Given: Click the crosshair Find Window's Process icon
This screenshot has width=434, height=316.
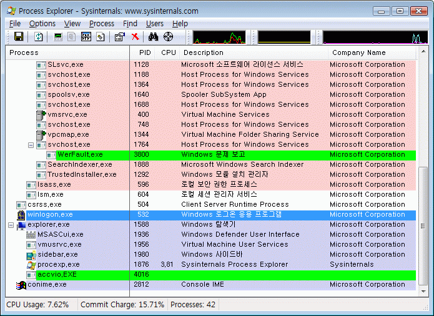Looking at the screenshot, I should (168, 36).
